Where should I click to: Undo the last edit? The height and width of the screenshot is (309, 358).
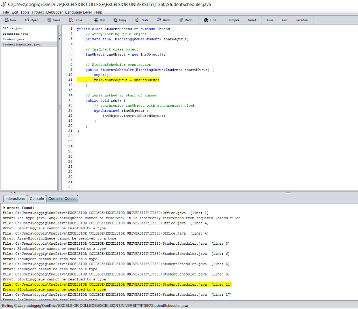(x=163, y=20)
